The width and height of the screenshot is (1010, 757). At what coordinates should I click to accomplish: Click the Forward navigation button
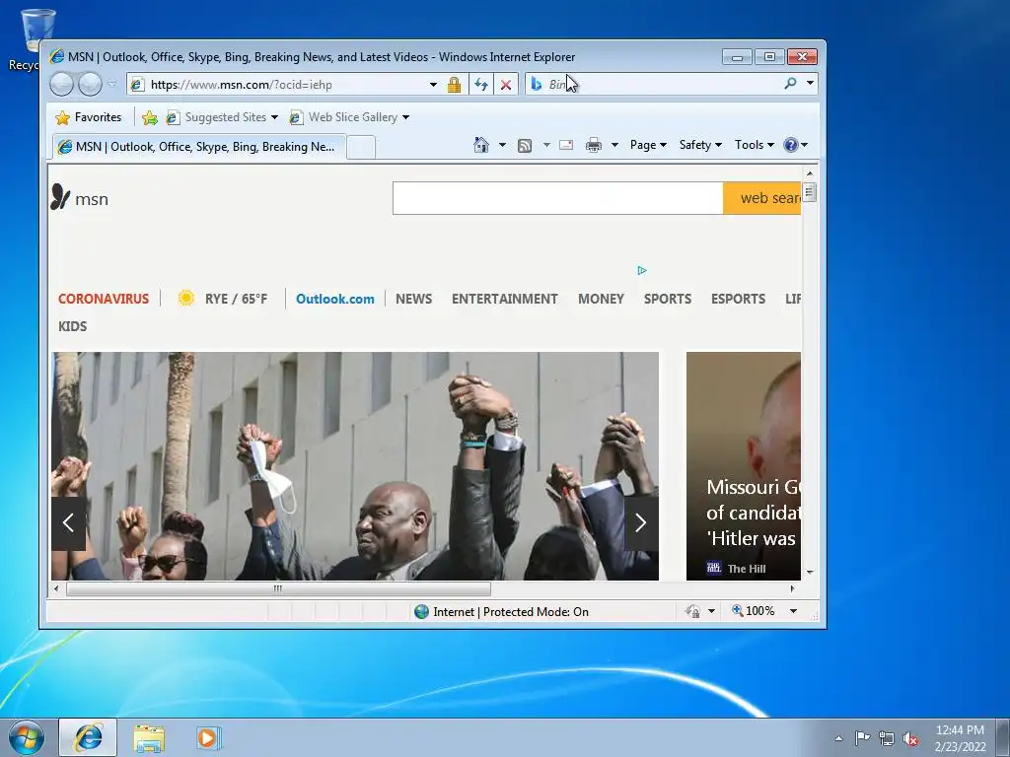tap(90, 85)
